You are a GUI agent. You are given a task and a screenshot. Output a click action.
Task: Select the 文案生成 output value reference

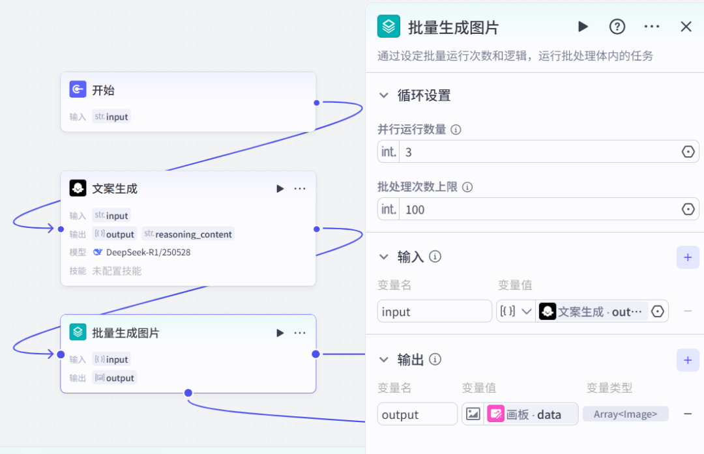592,311
